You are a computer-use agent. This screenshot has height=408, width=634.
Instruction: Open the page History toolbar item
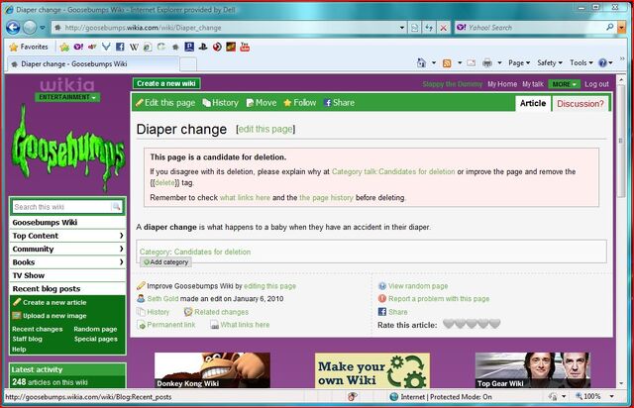220,103
